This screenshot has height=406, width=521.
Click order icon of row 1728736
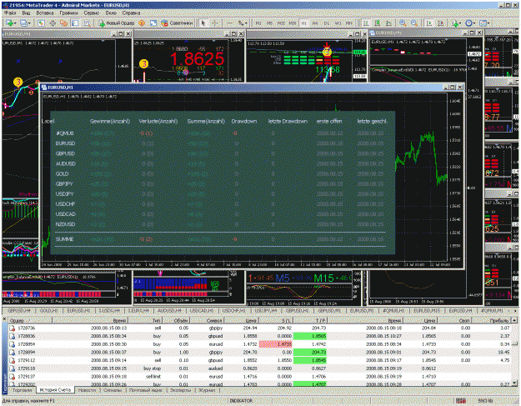click(x=12, y=328)
